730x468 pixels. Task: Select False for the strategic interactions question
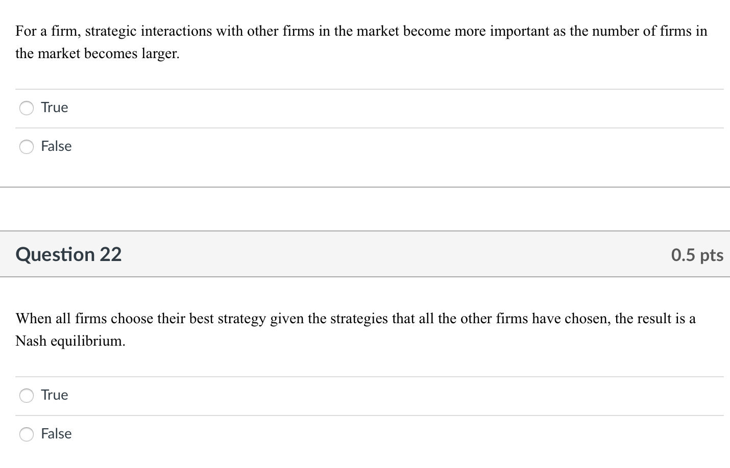click(x=27, y=147)
